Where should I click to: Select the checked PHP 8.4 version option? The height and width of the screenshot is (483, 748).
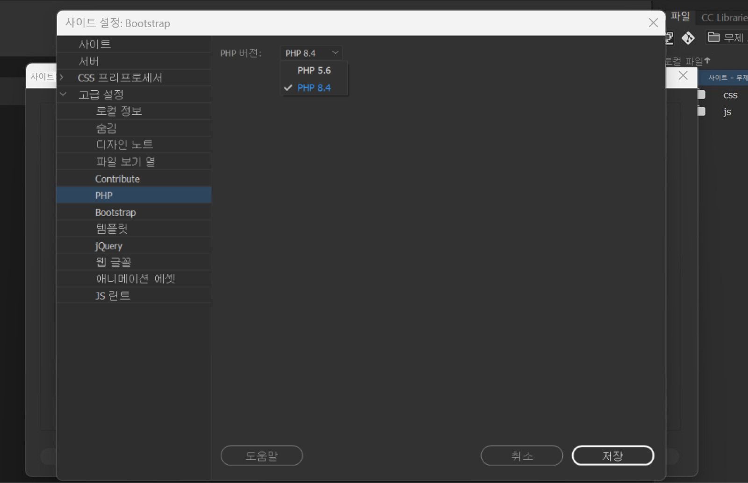click(314, 87)
